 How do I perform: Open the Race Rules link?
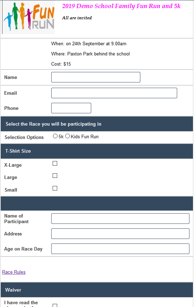coord(14,272)
